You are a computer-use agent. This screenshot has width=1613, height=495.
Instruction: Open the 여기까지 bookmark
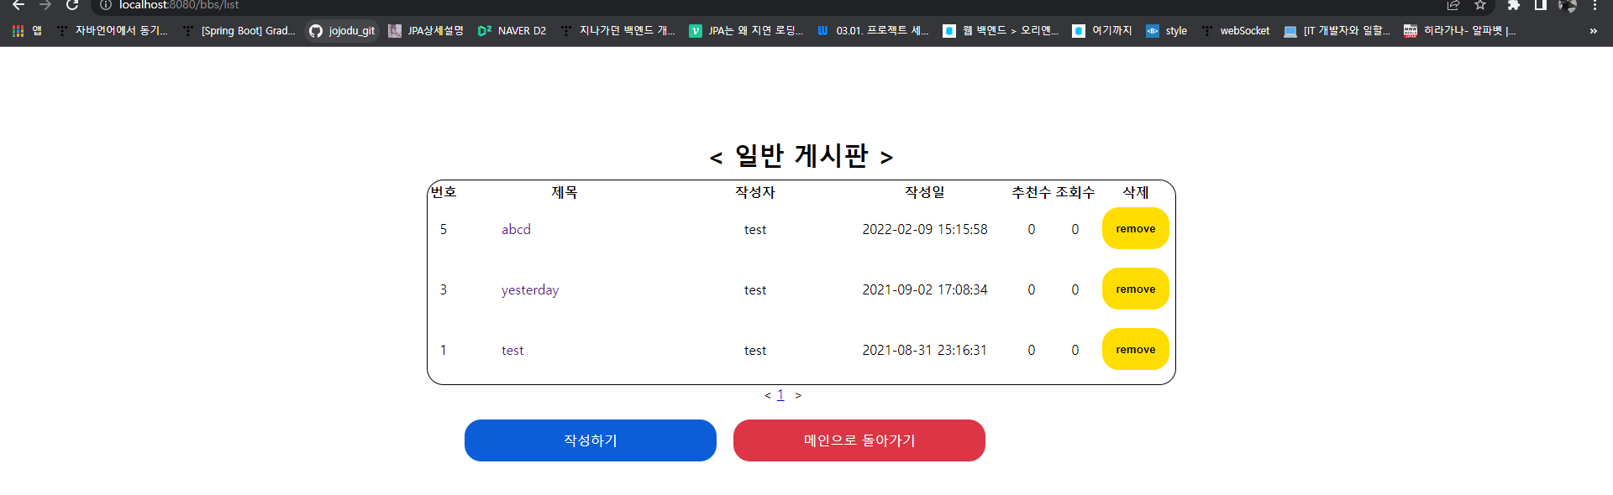coord(1102,31)
